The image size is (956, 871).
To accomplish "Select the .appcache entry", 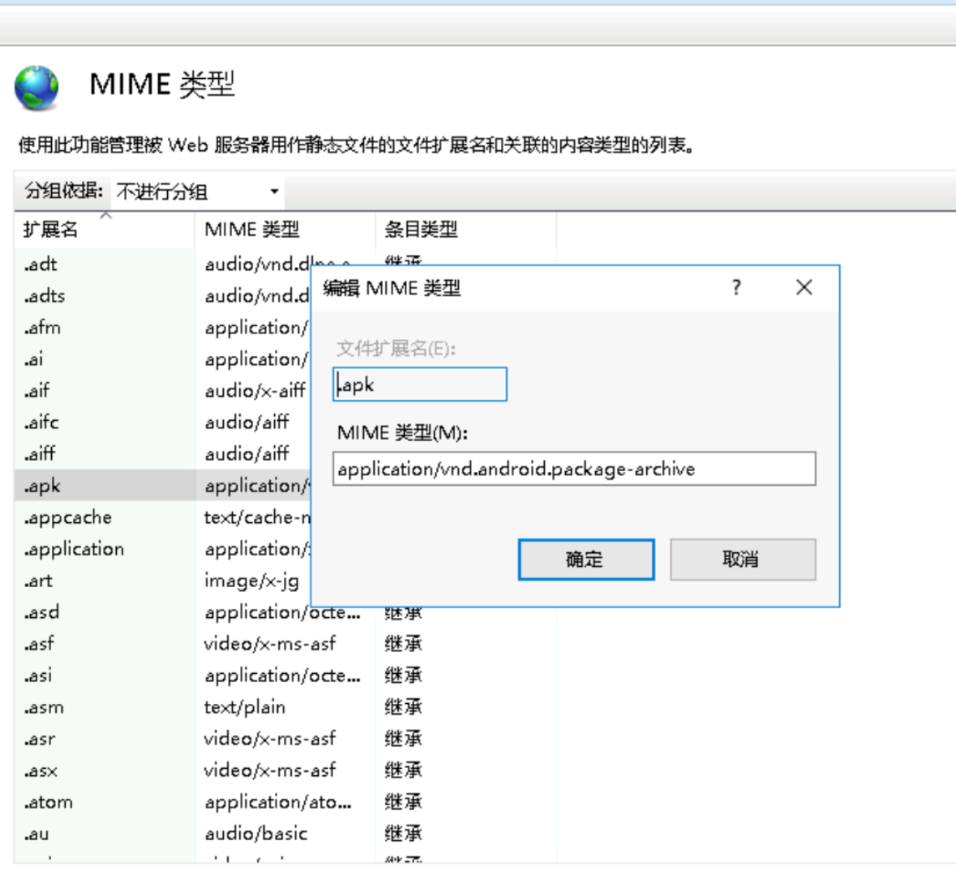I will (x=68, y=517).
